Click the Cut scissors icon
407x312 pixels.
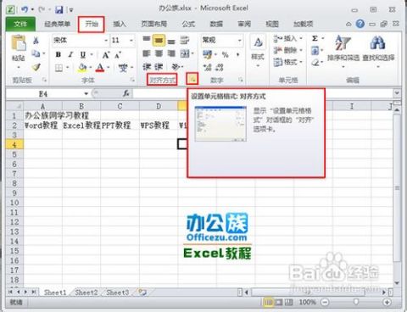[x=36, y=41]
